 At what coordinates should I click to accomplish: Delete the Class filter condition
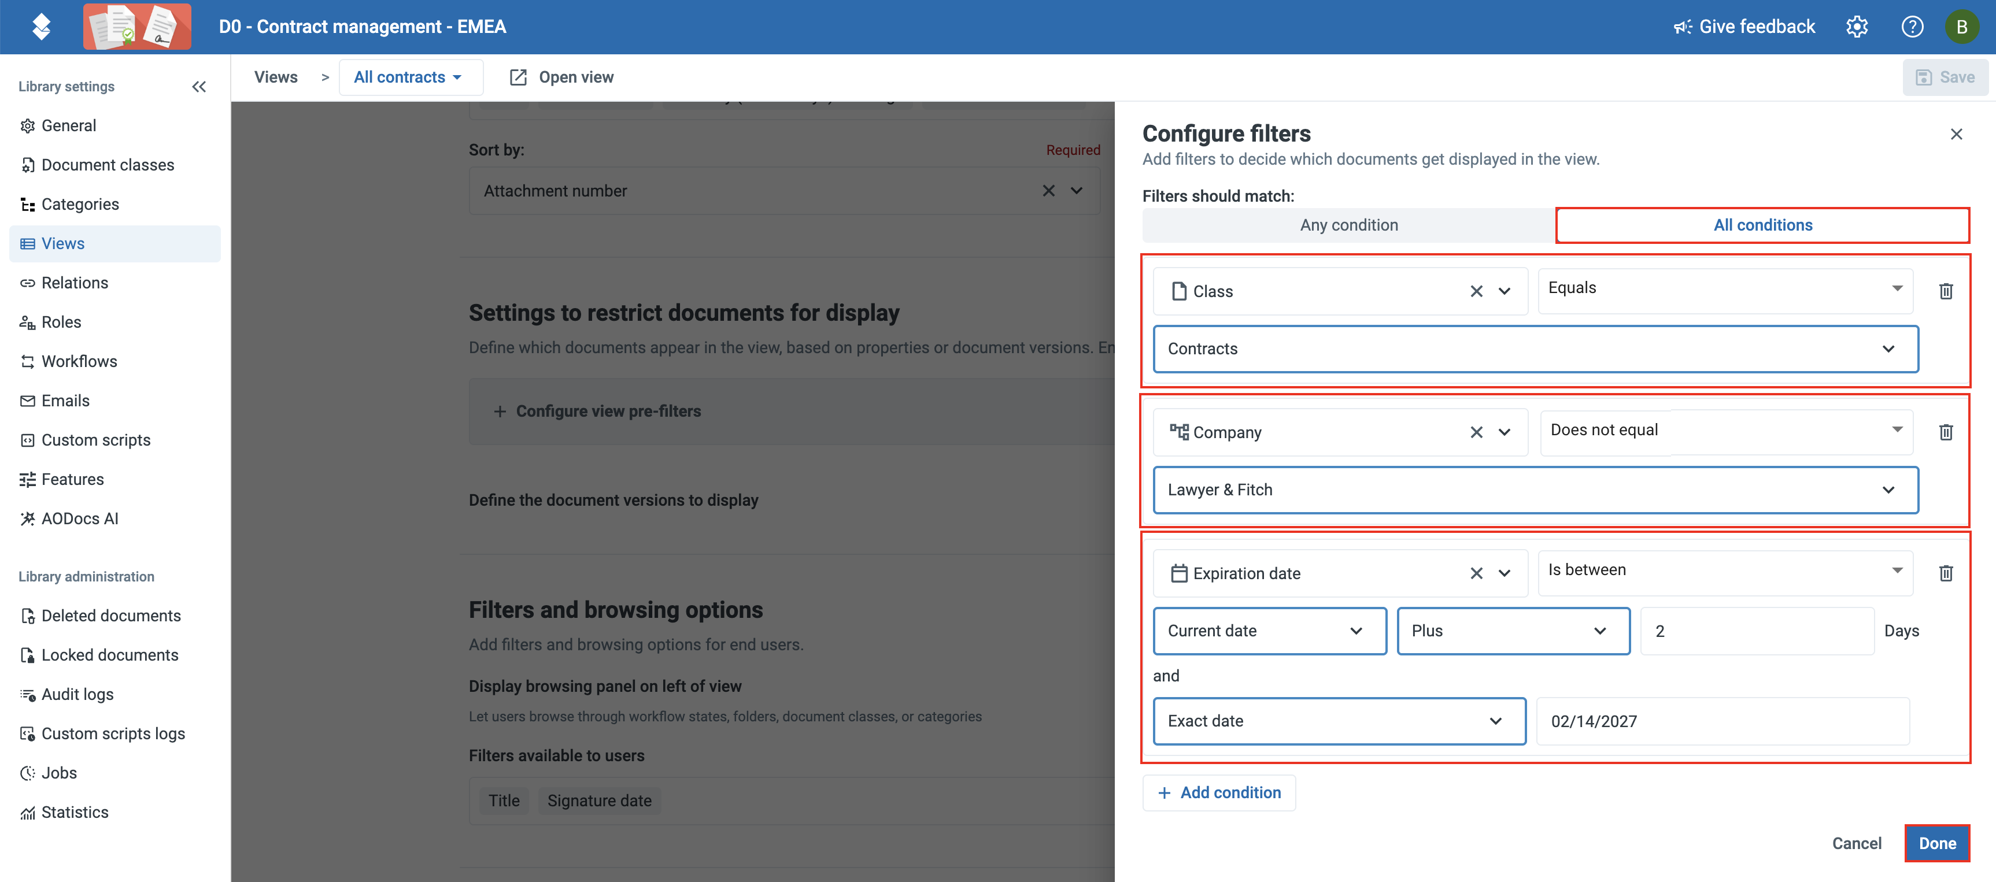[1946, 291]
